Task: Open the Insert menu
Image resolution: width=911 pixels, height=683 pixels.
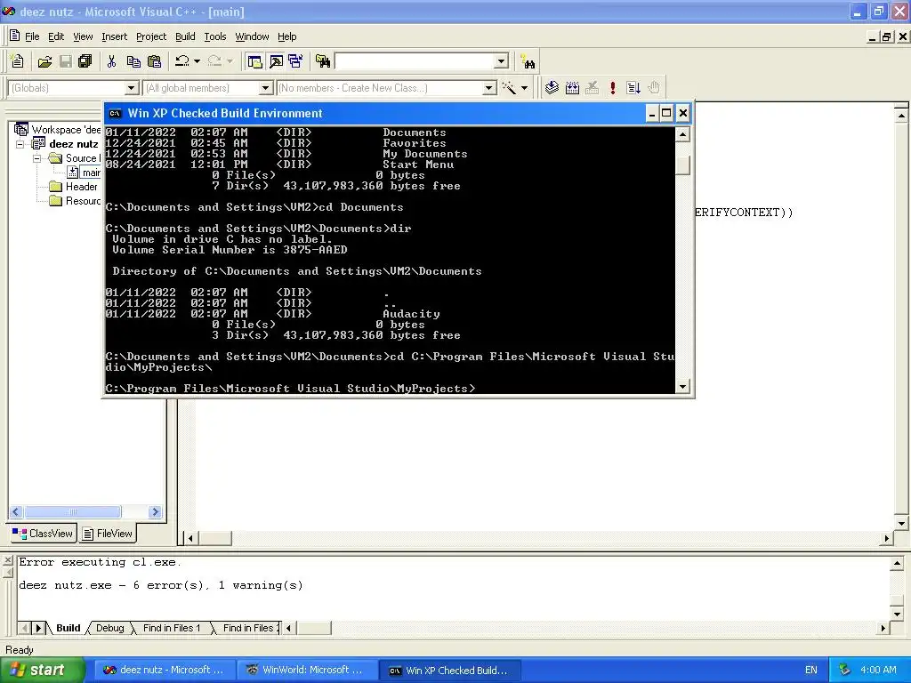Action: [x=114, y=36]
